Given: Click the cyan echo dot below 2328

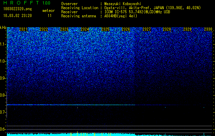Looking at the screenshot, I should tap(165, 107).
